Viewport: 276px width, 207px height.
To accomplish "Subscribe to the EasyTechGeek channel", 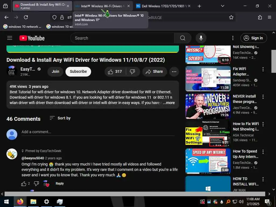I will (78, 72).
